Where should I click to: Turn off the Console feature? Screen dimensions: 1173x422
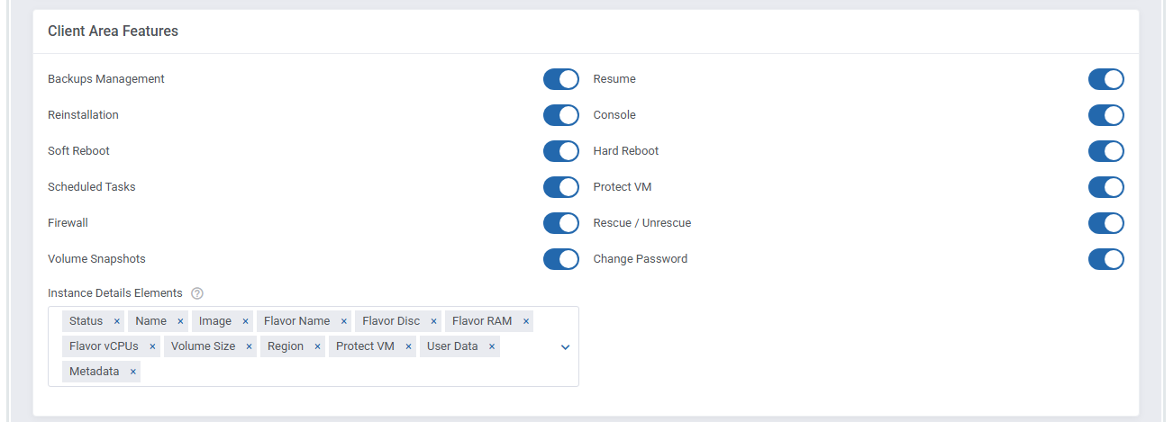click(x=1105, y=115)
